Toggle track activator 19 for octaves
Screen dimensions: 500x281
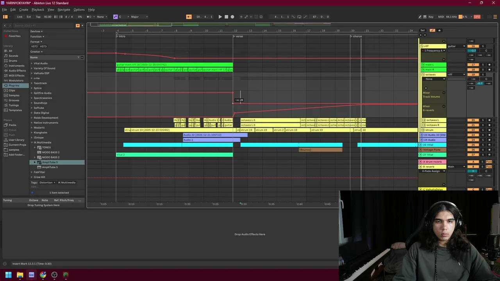pyautogui.click(x=473, y=75)
